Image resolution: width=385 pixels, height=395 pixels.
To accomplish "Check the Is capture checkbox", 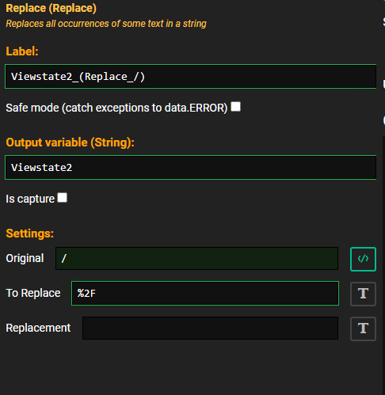I will click(62, 198).
